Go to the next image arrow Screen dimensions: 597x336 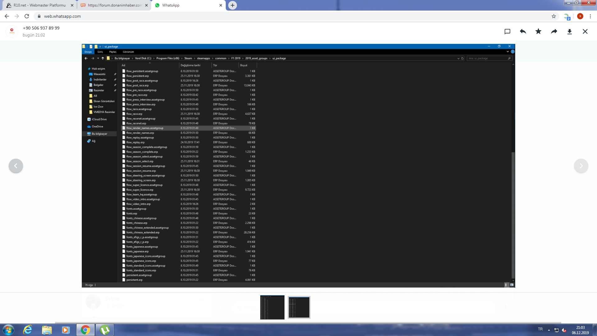point(581,166)
